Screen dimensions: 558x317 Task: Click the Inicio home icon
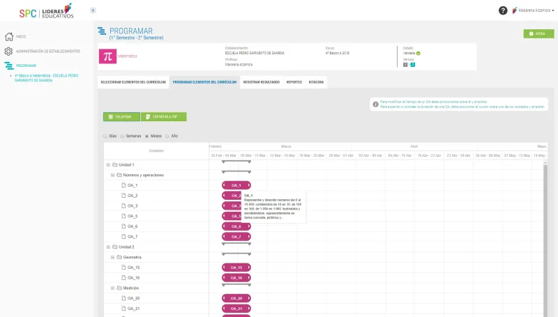(9, 37)
